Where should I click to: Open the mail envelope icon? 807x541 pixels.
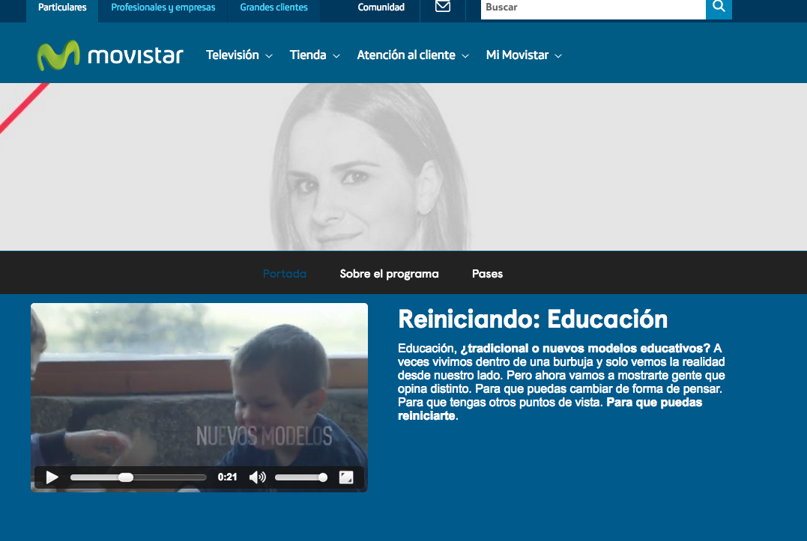443,7
